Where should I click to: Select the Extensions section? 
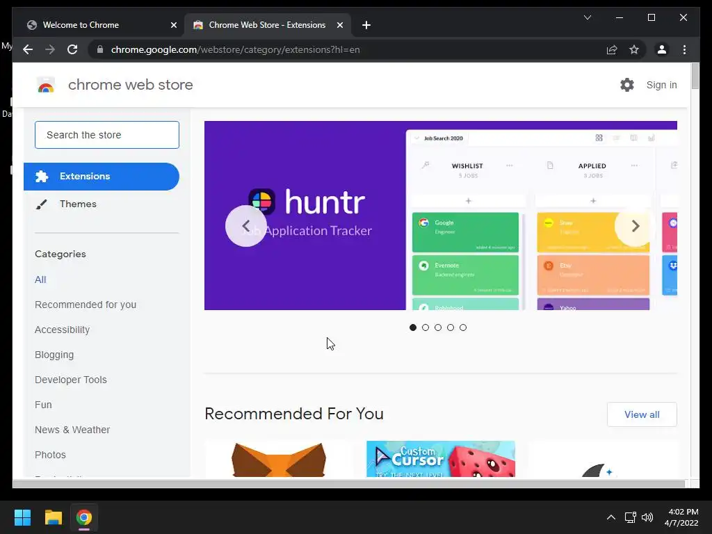tap(102, 176)
